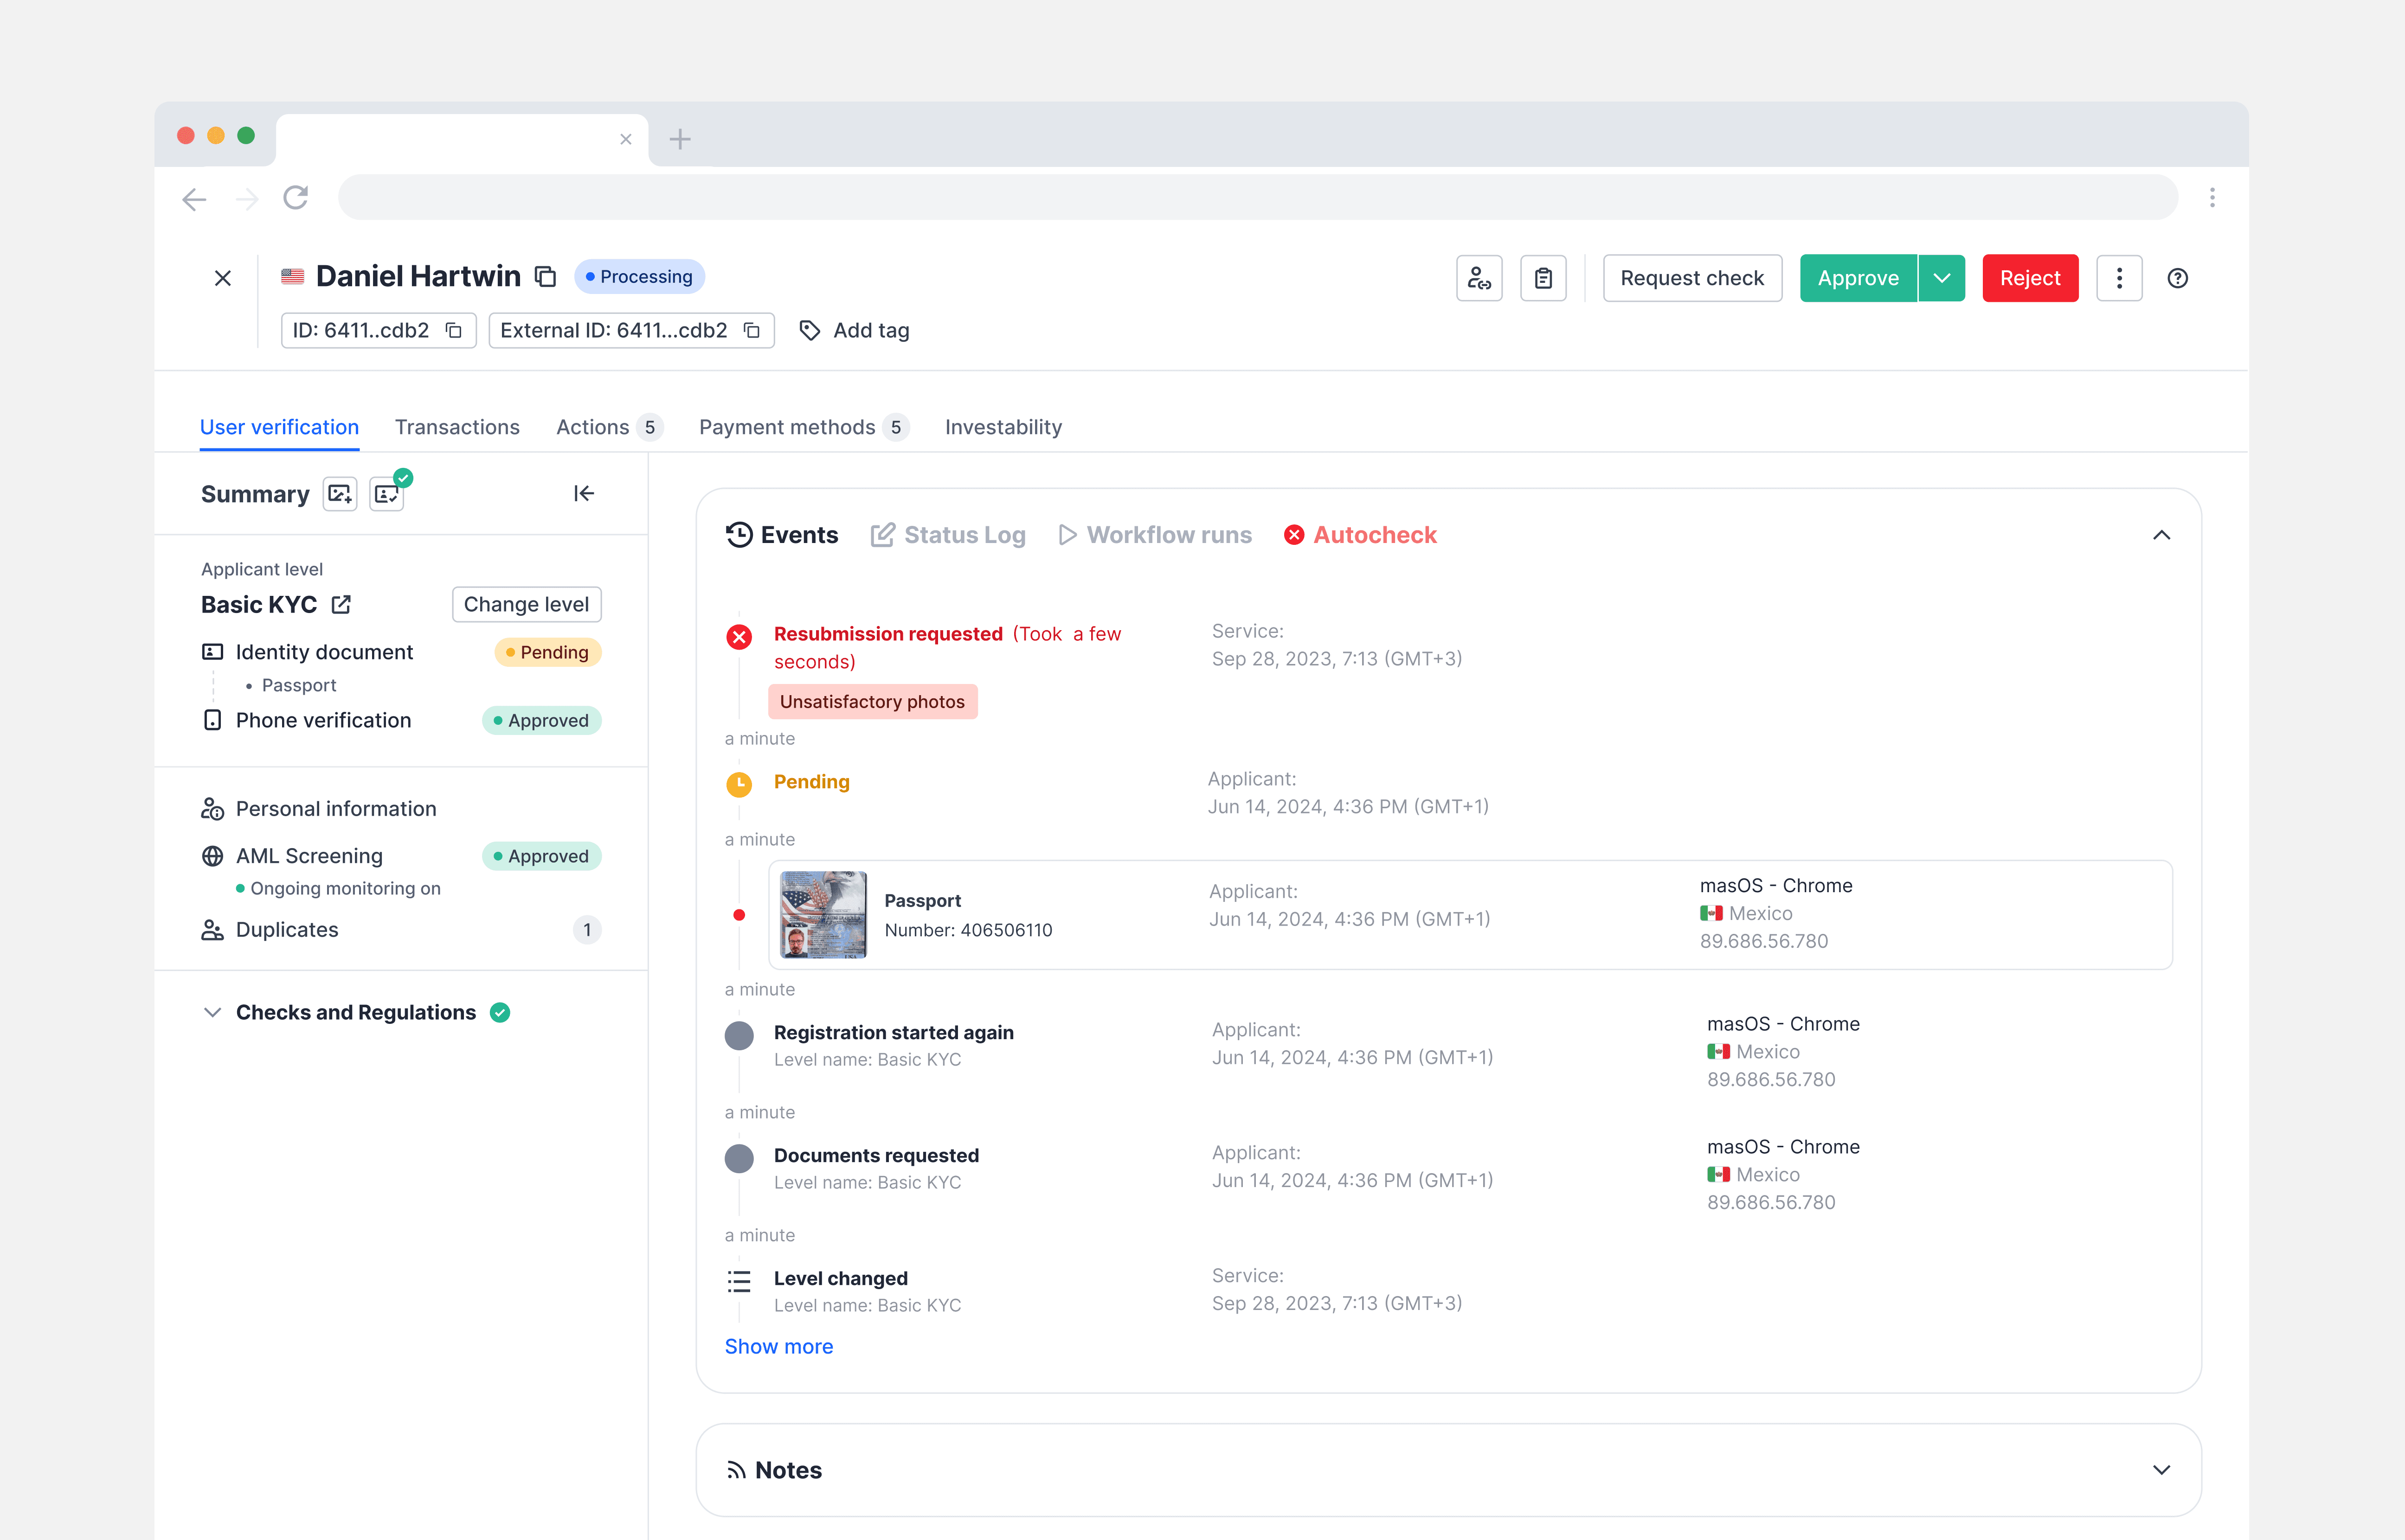The height and width of the screenshot is (1540, 2405).
Task: Click Phone verification Approved badge
Action: 541,720
